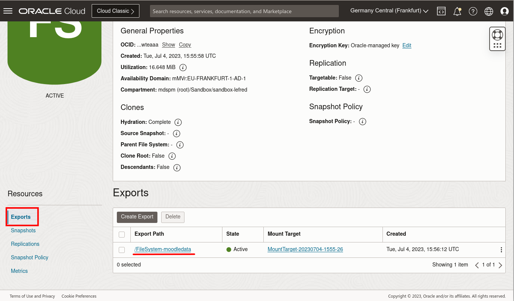Open the language globe icon
The height and width of the screenshot is (301, 514).
pyautogui.click(x=489, y=11)
